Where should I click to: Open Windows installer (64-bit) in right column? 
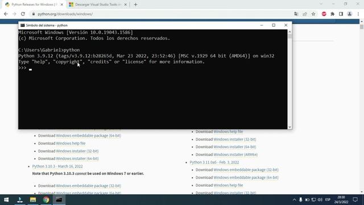235,147
